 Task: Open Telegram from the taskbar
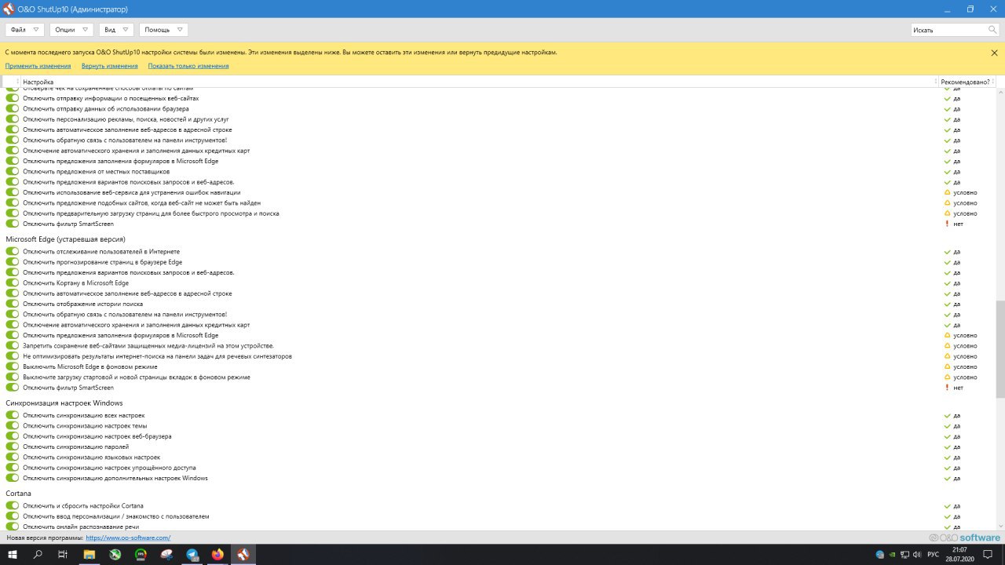192,555
